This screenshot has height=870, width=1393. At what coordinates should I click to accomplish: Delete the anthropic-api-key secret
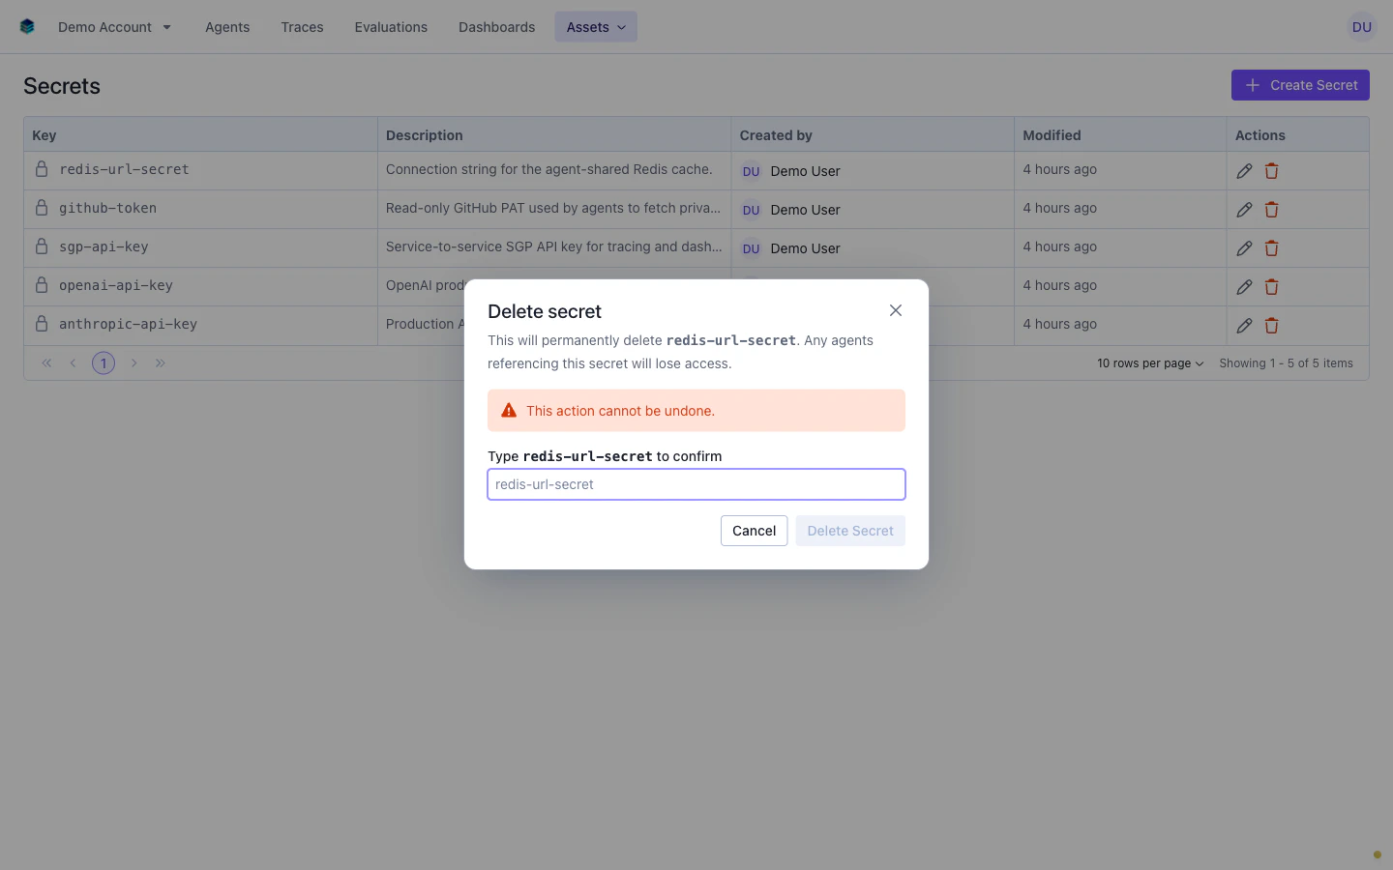(x=1271, y=326)
